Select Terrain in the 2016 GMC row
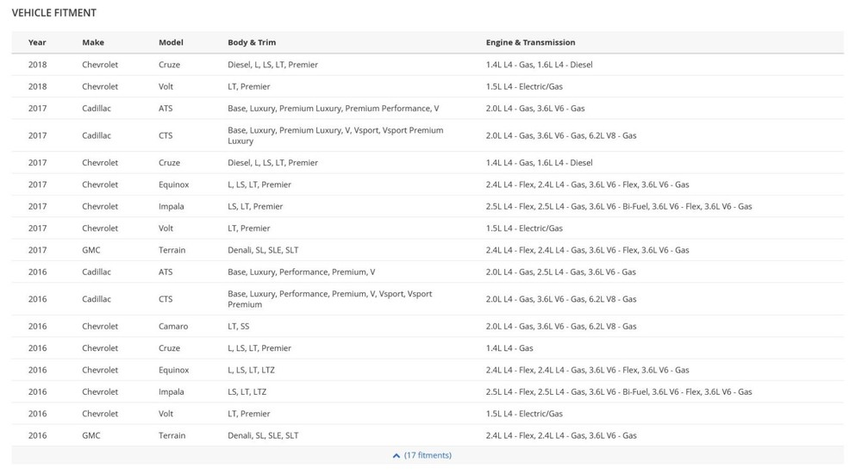 coord(172,435)
